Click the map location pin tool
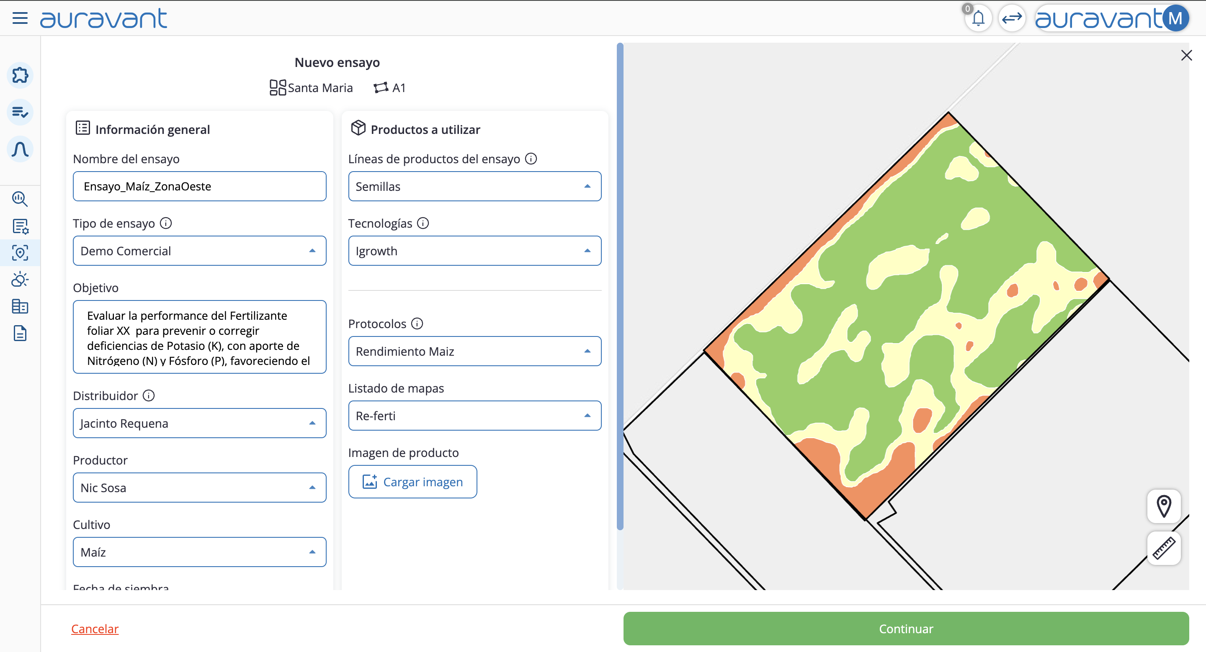Image resolution: width=1206 pixels, height=652 pixels. 1163,506
